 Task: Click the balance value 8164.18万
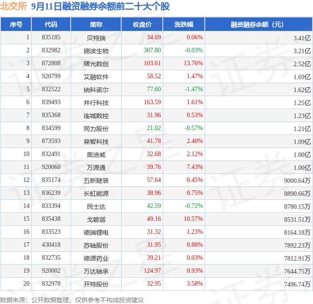tap(297, 232)
